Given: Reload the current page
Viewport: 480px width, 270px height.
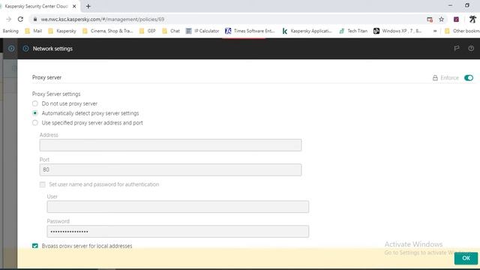Looking at the screenshot, I should 20,19.
